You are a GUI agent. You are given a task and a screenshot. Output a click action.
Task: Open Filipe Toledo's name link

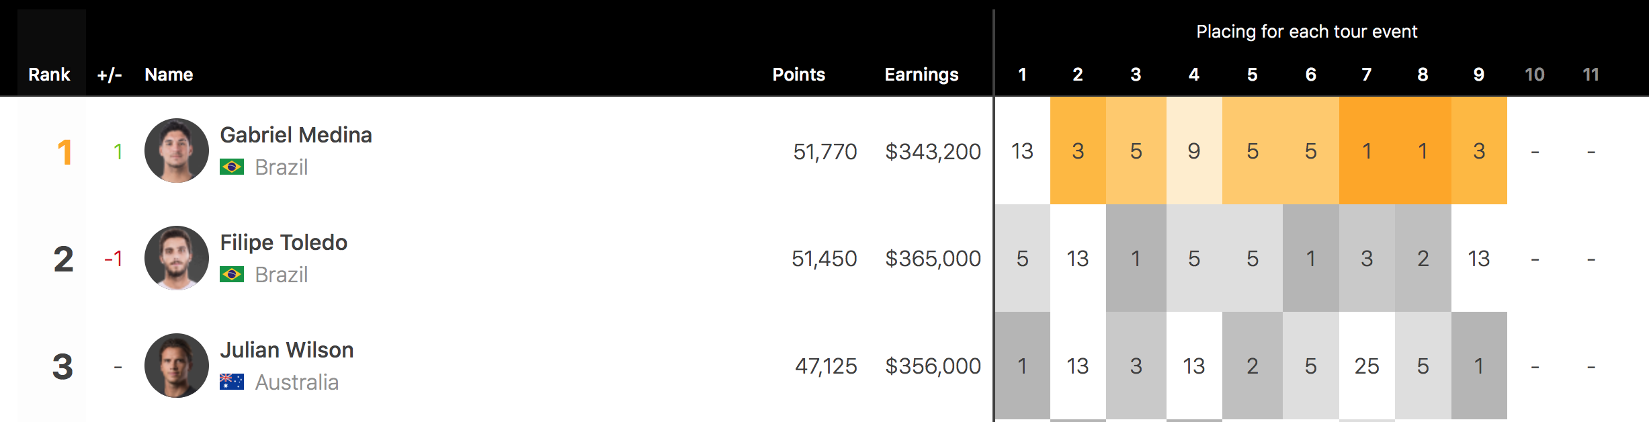pos(284,243)
